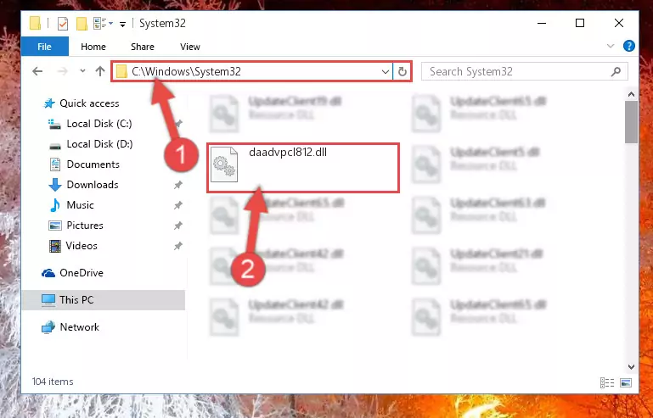Viewport: 653px width, 418px height.
Task: Close the System32 window
Action: coord(619,24)
